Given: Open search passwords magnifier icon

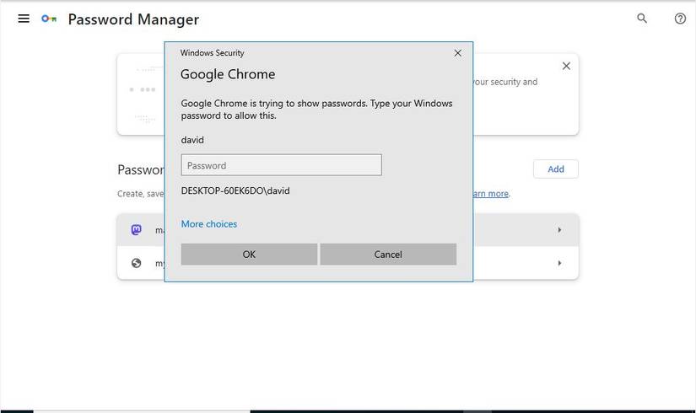Looking at the screenshot, I should click(642, 19).
